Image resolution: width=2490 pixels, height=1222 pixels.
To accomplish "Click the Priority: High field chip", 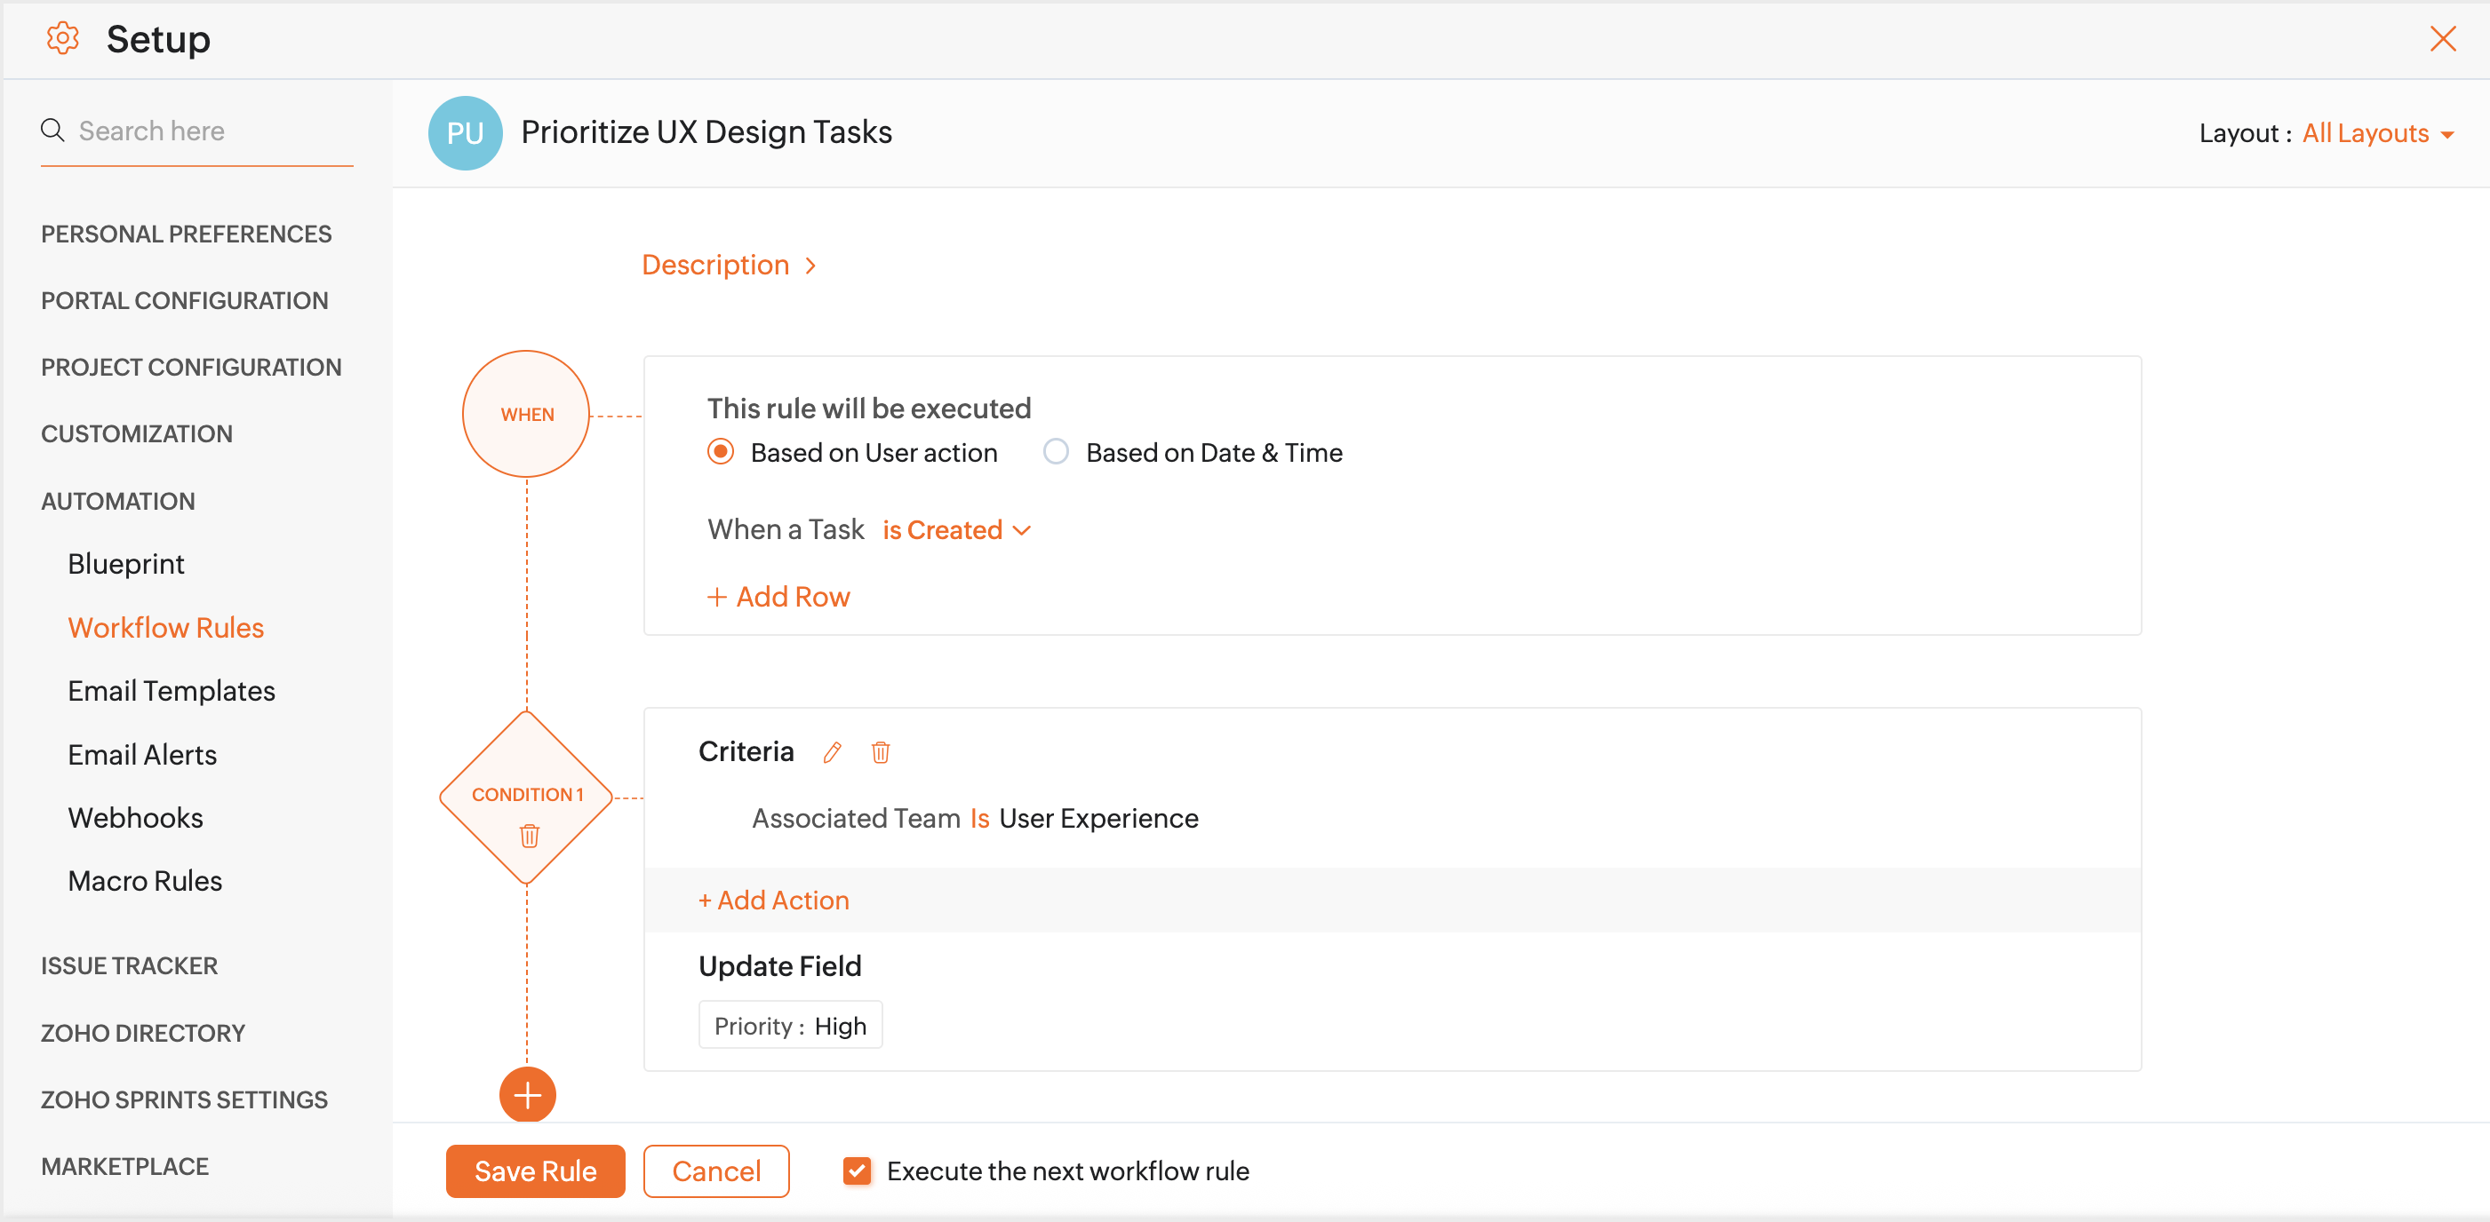I will click(790, 1026).
